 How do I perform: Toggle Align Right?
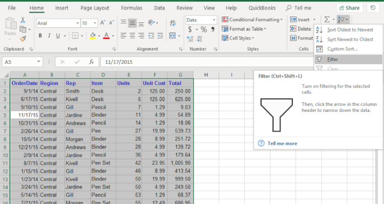point(141,36)
